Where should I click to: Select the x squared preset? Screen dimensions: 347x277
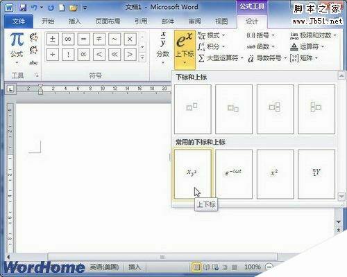pos(275,174)
